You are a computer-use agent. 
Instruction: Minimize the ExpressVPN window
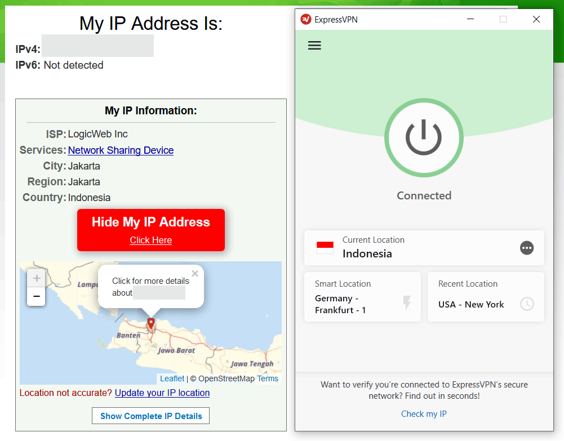(x=470, y=19)
